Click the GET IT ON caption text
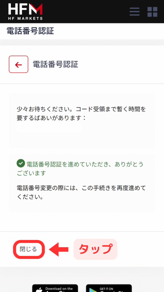This screenshot has width=164, height=292. click(x=106, y=289)
